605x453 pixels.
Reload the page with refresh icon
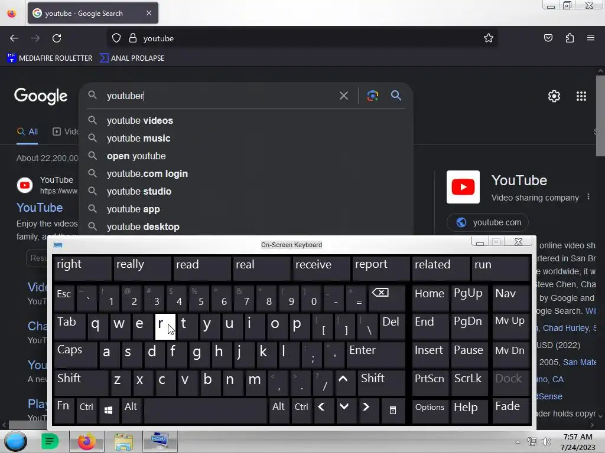pos(57,38)
